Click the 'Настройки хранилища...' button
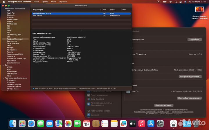 (189, 98)
